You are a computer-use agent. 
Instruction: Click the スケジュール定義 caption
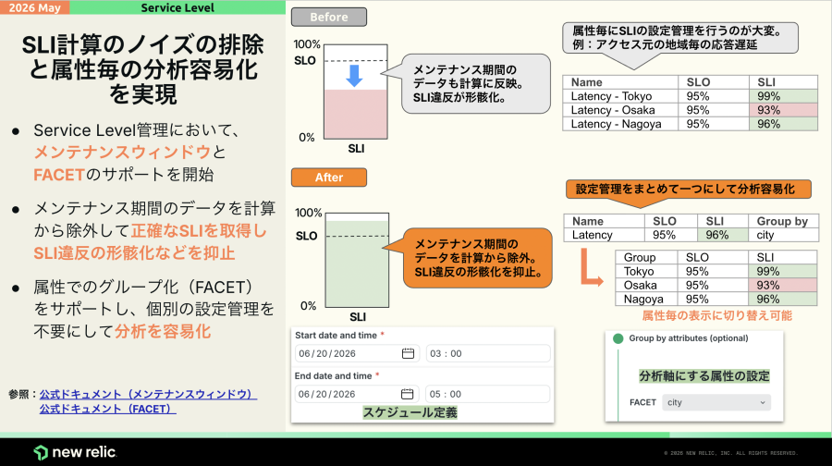coord(410,412)
